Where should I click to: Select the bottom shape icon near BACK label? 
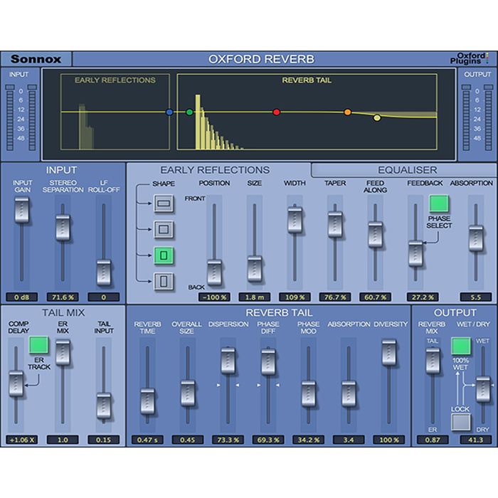164,282
